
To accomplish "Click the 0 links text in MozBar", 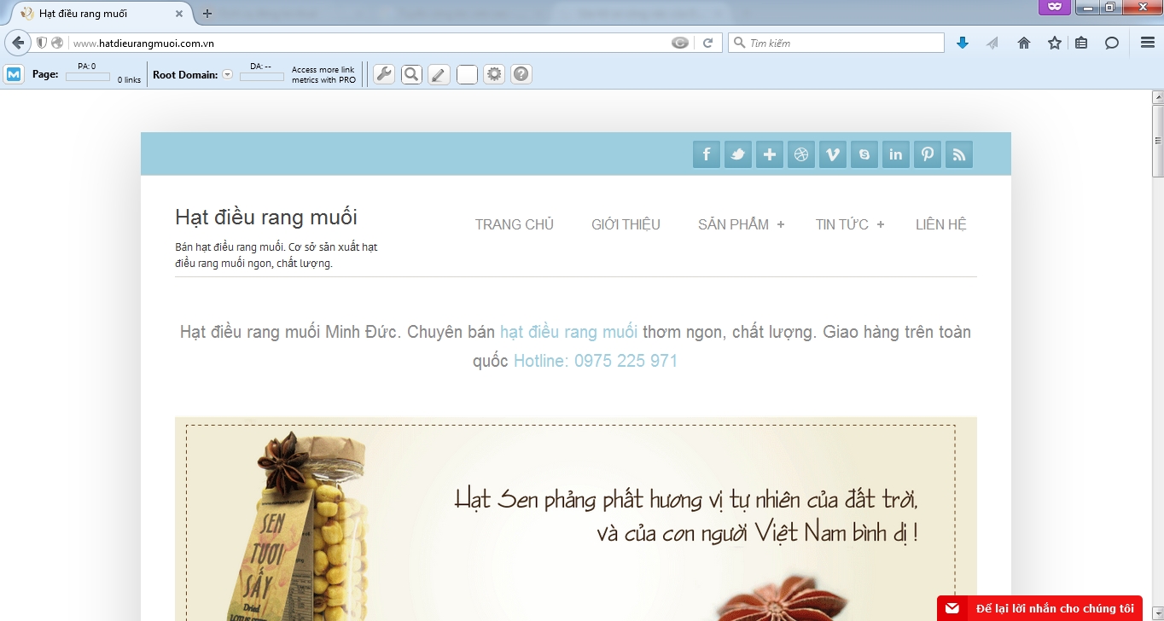I will point(129,80).
